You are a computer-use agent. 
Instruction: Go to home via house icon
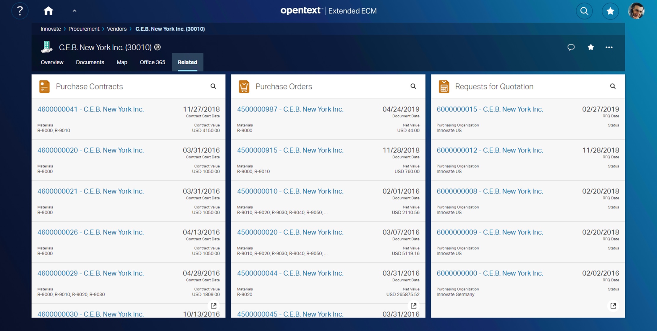48,11
